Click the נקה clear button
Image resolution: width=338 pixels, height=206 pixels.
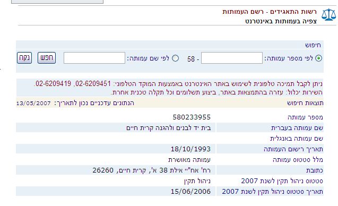(x=24, y=58)
